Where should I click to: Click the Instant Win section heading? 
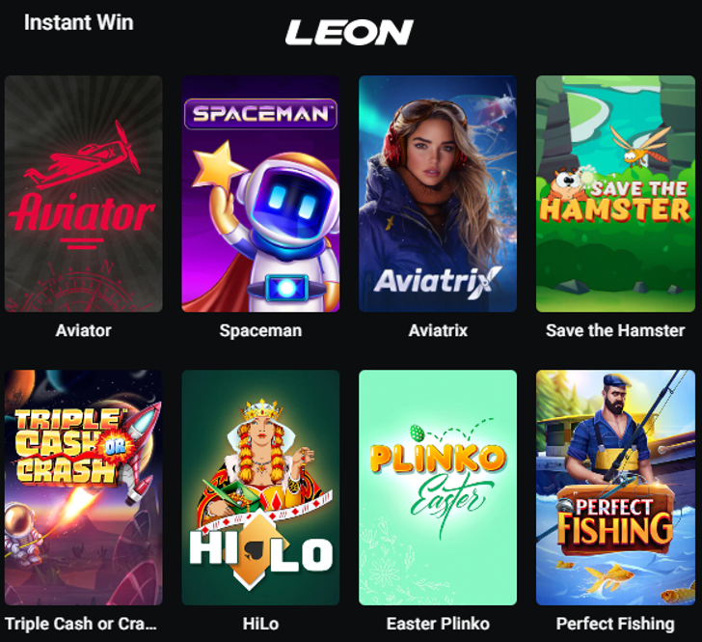(79, 22)
